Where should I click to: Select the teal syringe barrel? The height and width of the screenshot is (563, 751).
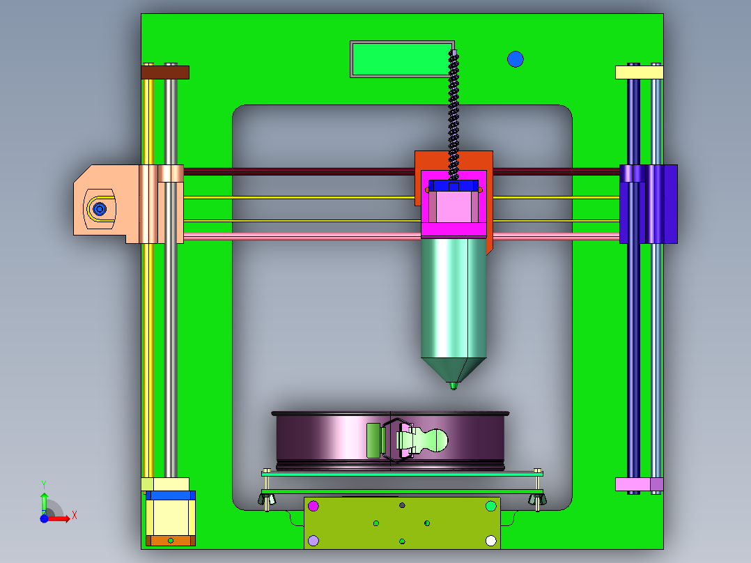pyautogui.click(x=454, y=298)
